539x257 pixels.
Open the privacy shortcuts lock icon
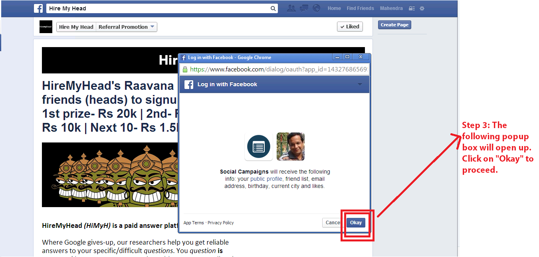412,8
